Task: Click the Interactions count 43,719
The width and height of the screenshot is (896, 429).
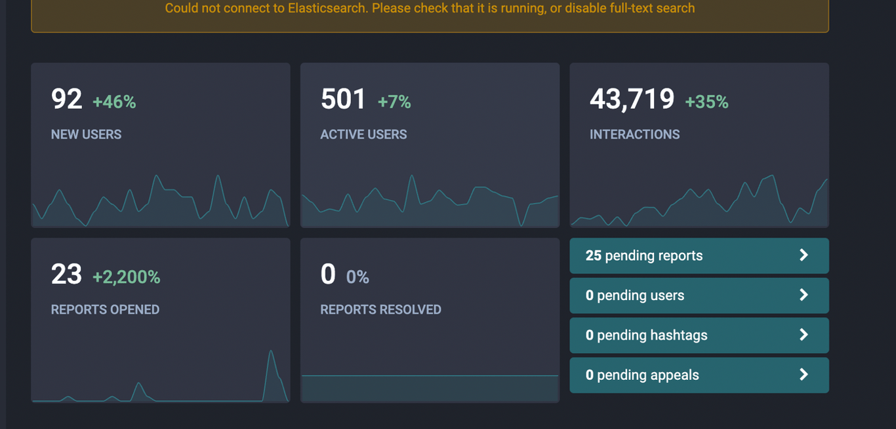Action: pyautogui.click(x=632, y=100)
